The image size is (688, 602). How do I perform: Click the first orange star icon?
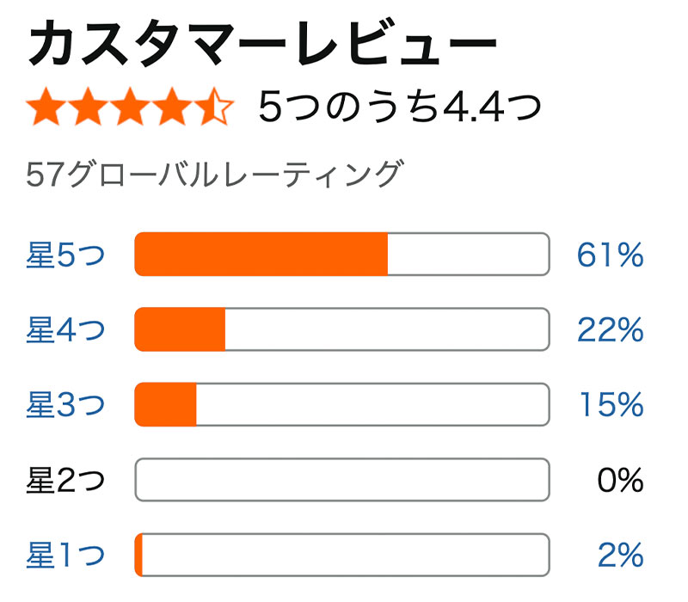click(x=47, y=107)
